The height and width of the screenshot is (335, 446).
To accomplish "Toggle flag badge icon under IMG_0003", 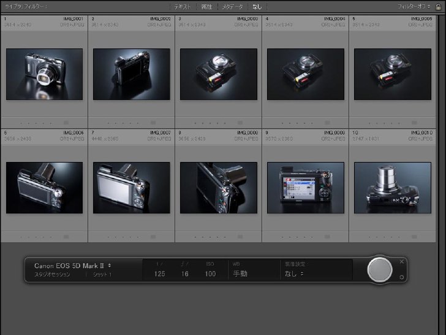I will coord(240,123).
